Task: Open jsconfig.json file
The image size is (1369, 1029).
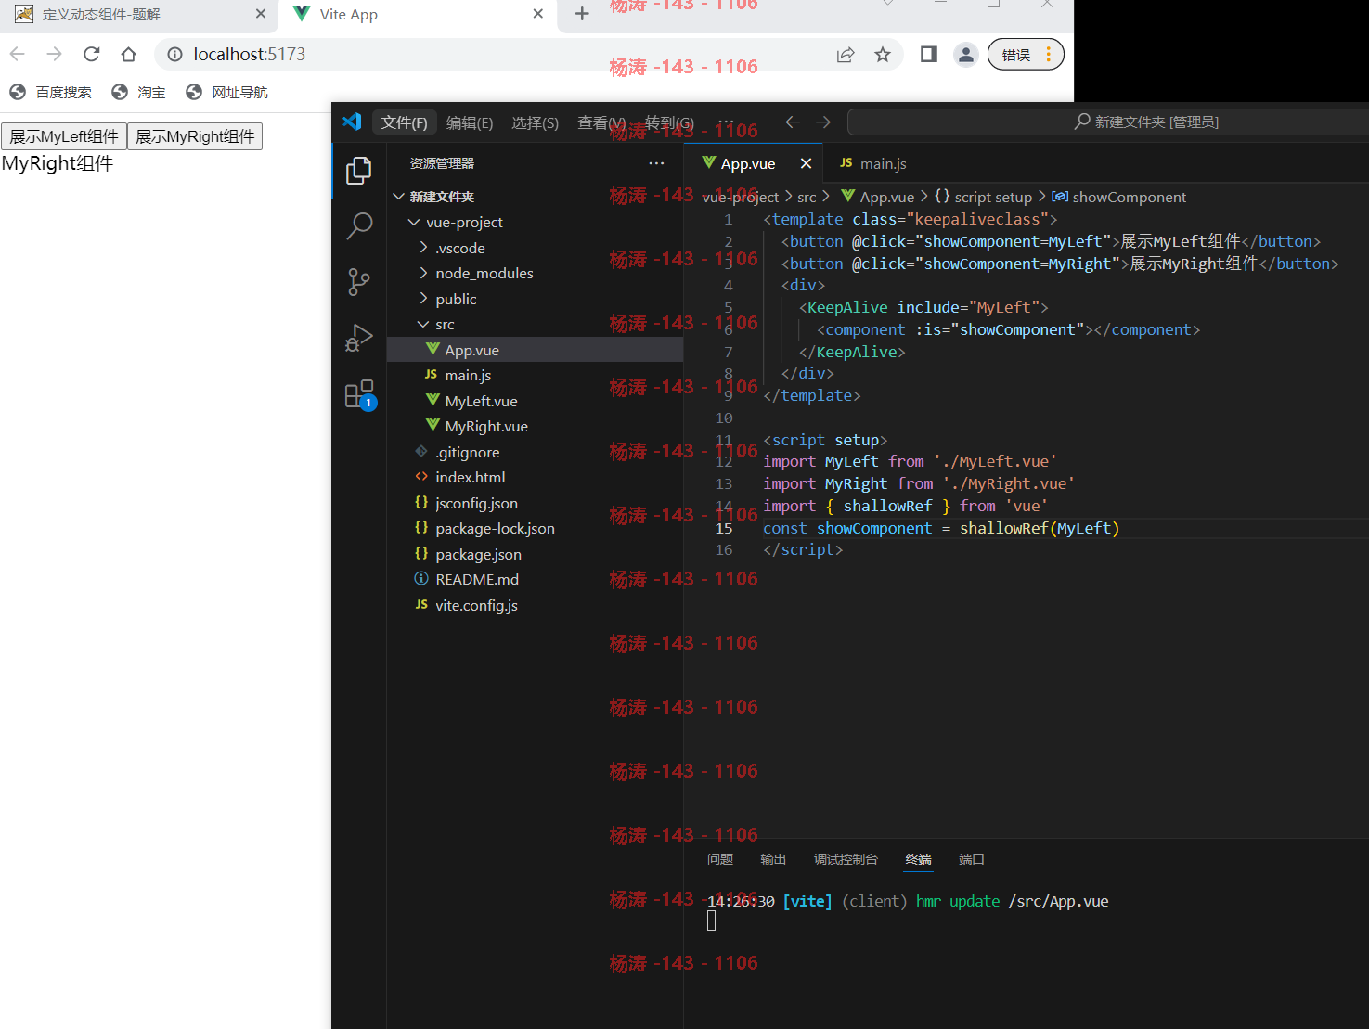Action: 535,503
